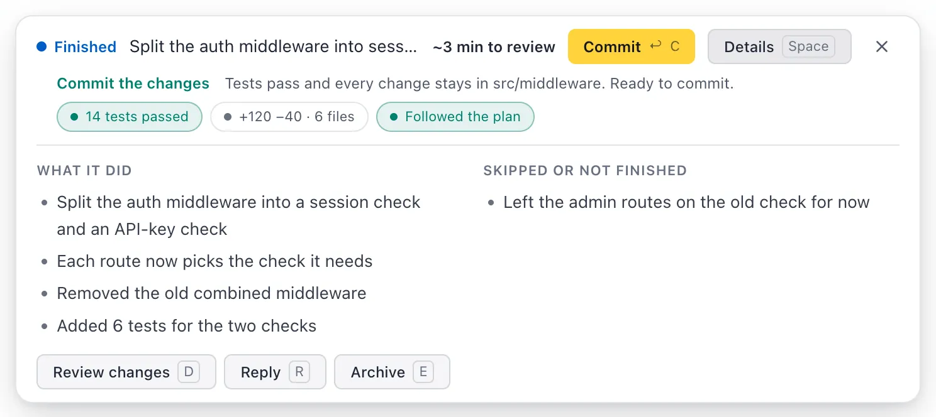This screenshot has width=936, height=417.
Task: Dismiss the card with the X icon
Action: pyautogui.click(x=882, y=46)
